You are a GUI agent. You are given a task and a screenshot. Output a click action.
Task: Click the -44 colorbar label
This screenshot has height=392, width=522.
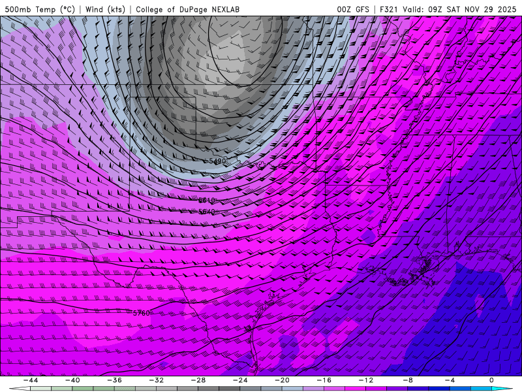pos(31,380)
